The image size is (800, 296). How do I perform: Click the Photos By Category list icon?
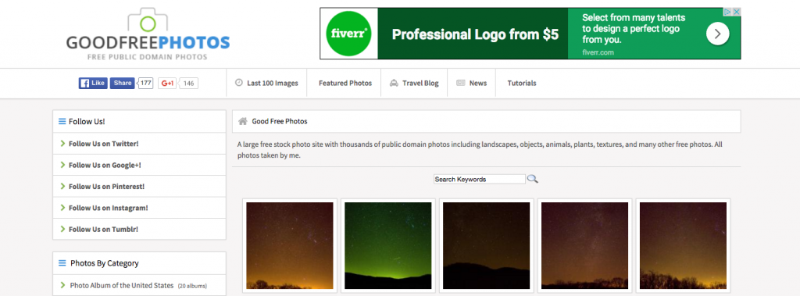point(62,263)
